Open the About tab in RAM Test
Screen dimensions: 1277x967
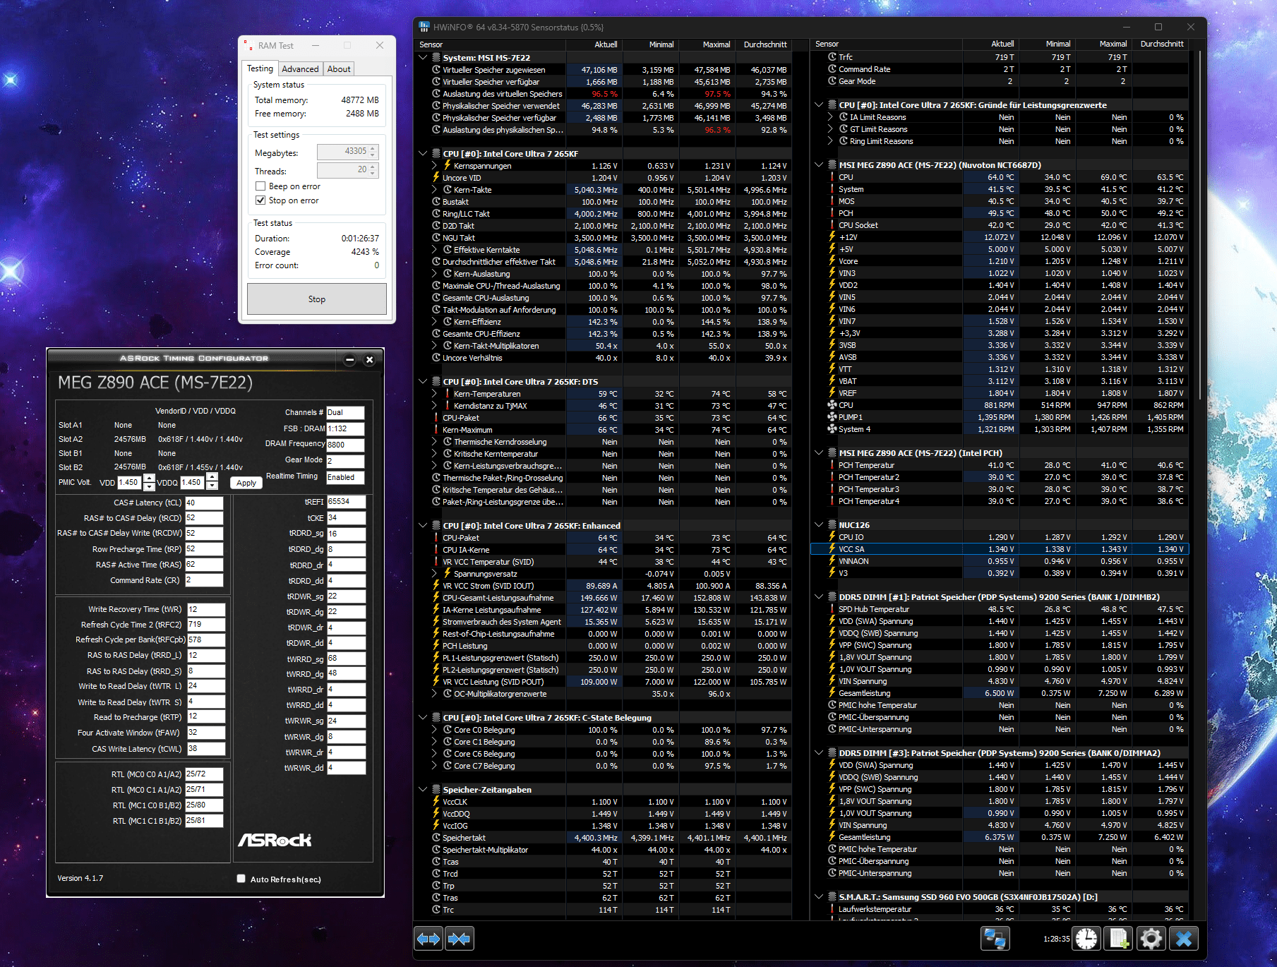click(x=339, y=69)
